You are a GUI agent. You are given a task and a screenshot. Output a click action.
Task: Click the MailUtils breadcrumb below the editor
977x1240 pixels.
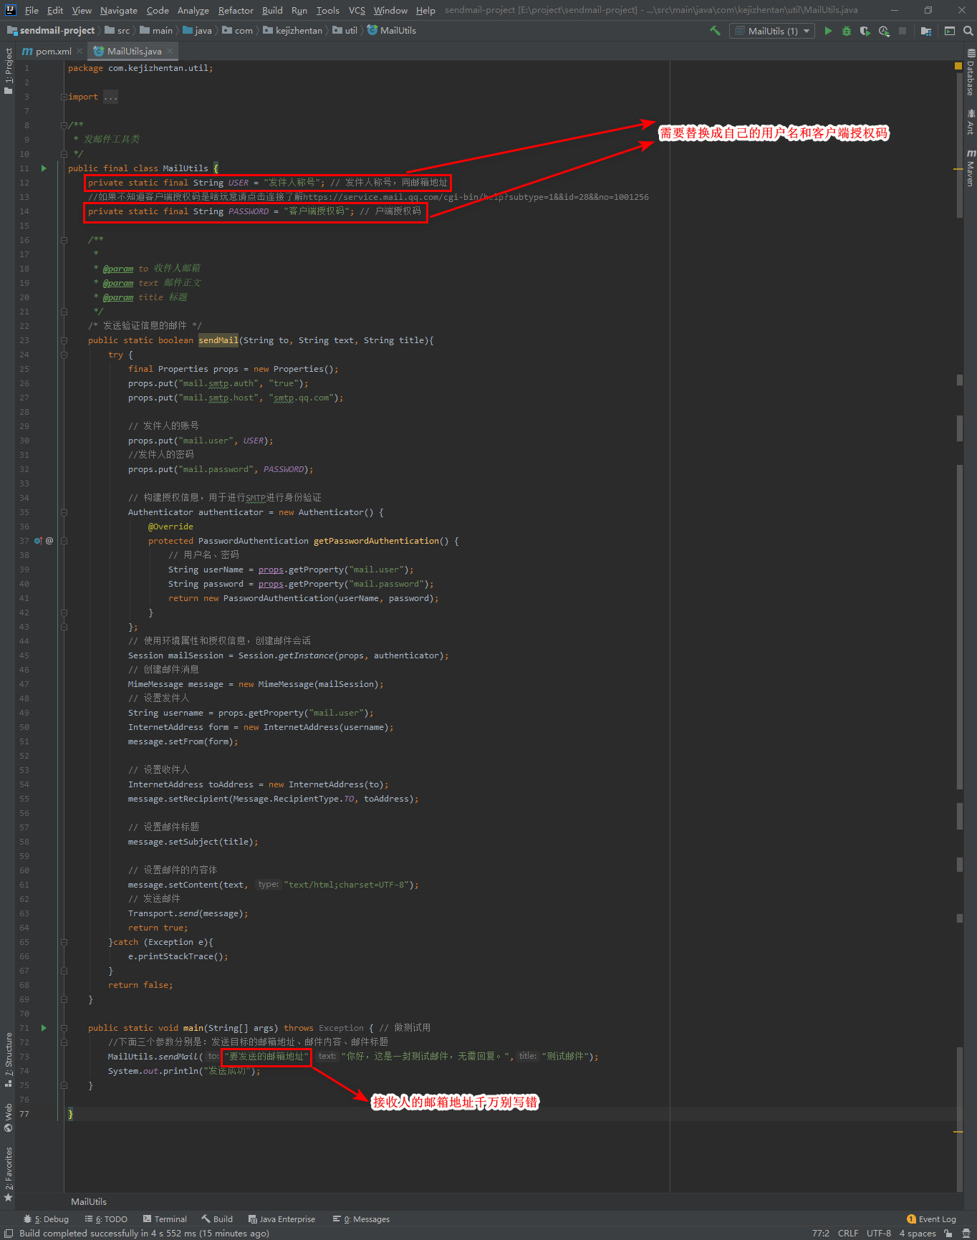(x=89, y=1201)
